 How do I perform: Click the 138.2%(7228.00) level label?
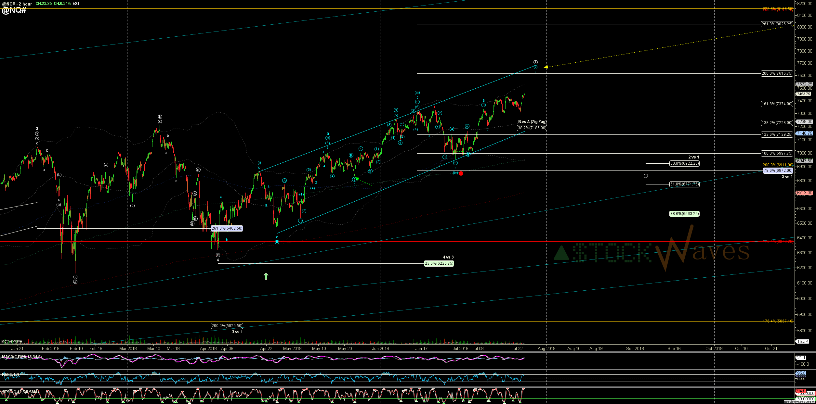(777, 123)
